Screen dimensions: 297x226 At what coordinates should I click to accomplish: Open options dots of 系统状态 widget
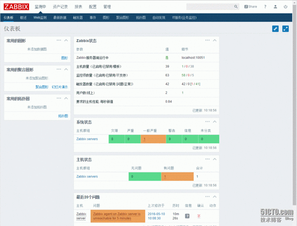coord(207,121)
